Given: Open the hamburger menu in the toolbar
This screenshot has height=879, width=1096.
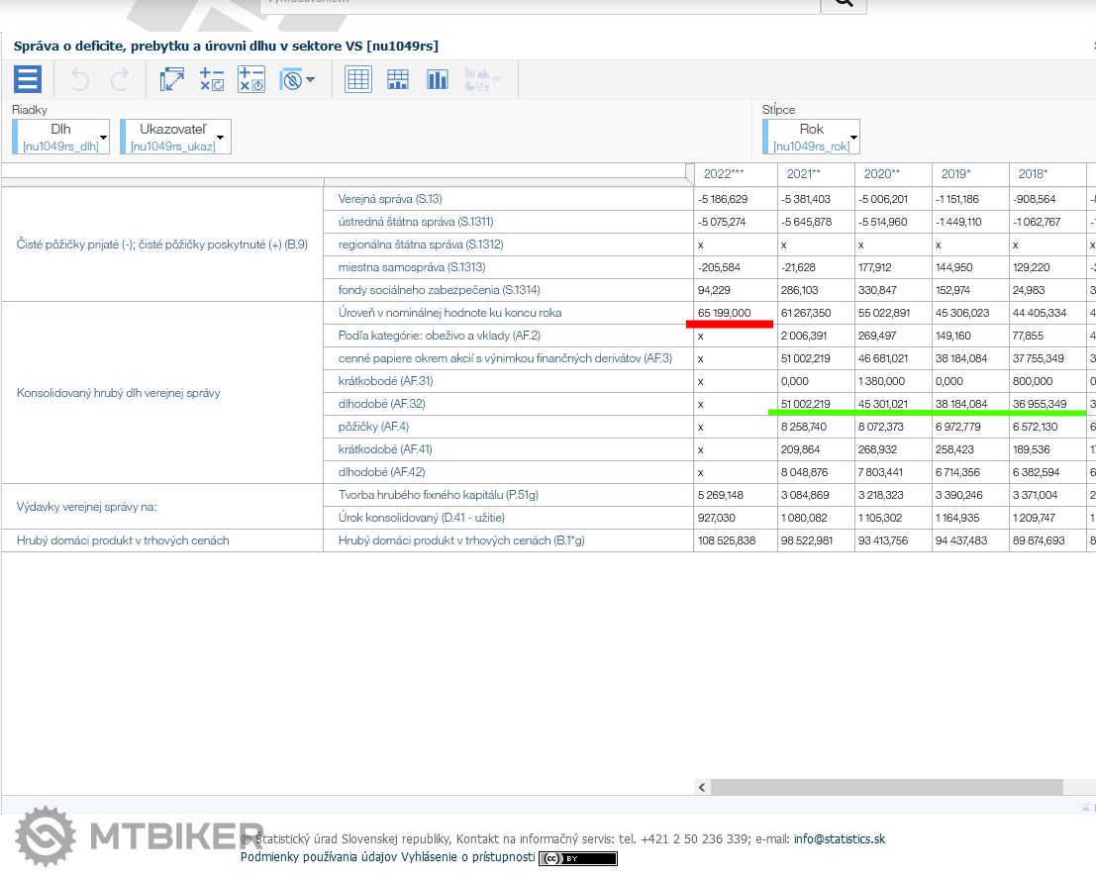Looking at the screenshot, I should click(28, 79).
